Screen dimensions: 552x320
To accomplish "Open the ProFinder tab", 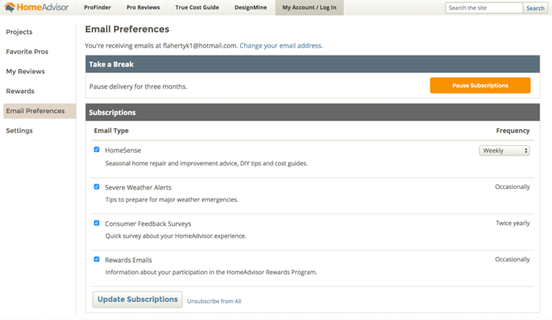I will pos(97,8).
